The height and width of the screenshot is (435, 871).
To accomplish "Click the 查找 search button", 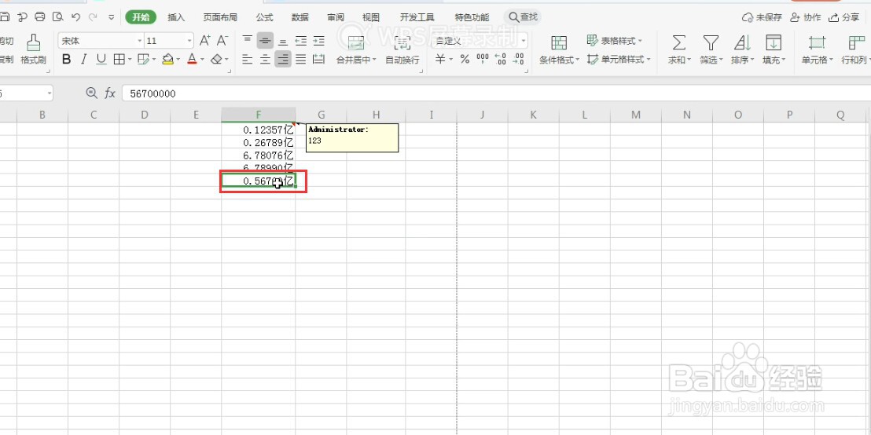I will pos(523,17).
